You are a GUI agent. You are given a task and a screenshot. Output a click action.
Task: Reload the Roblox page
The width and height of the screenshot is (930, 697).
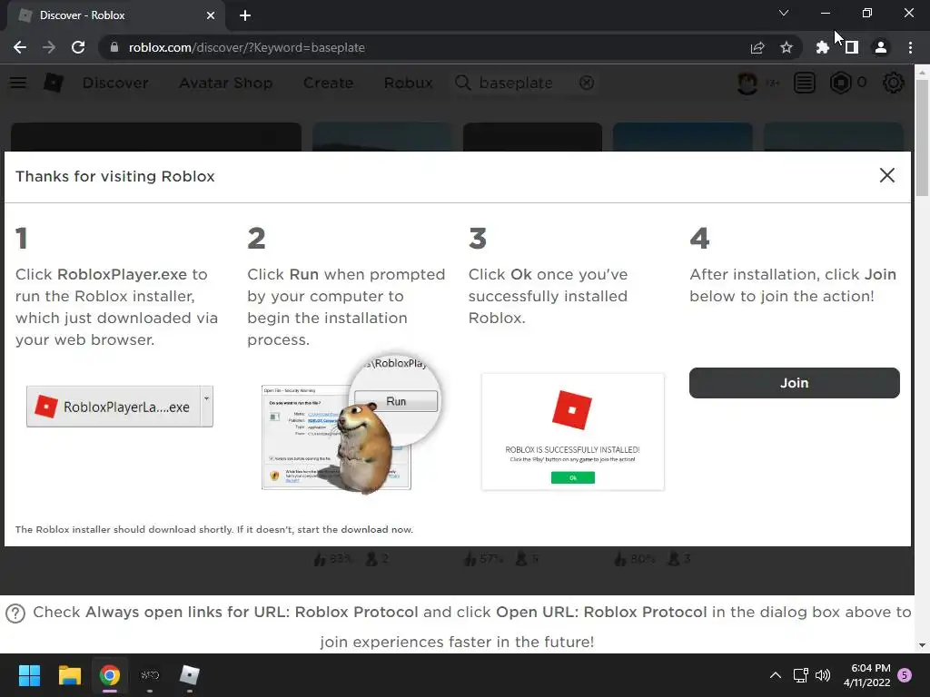78,47
